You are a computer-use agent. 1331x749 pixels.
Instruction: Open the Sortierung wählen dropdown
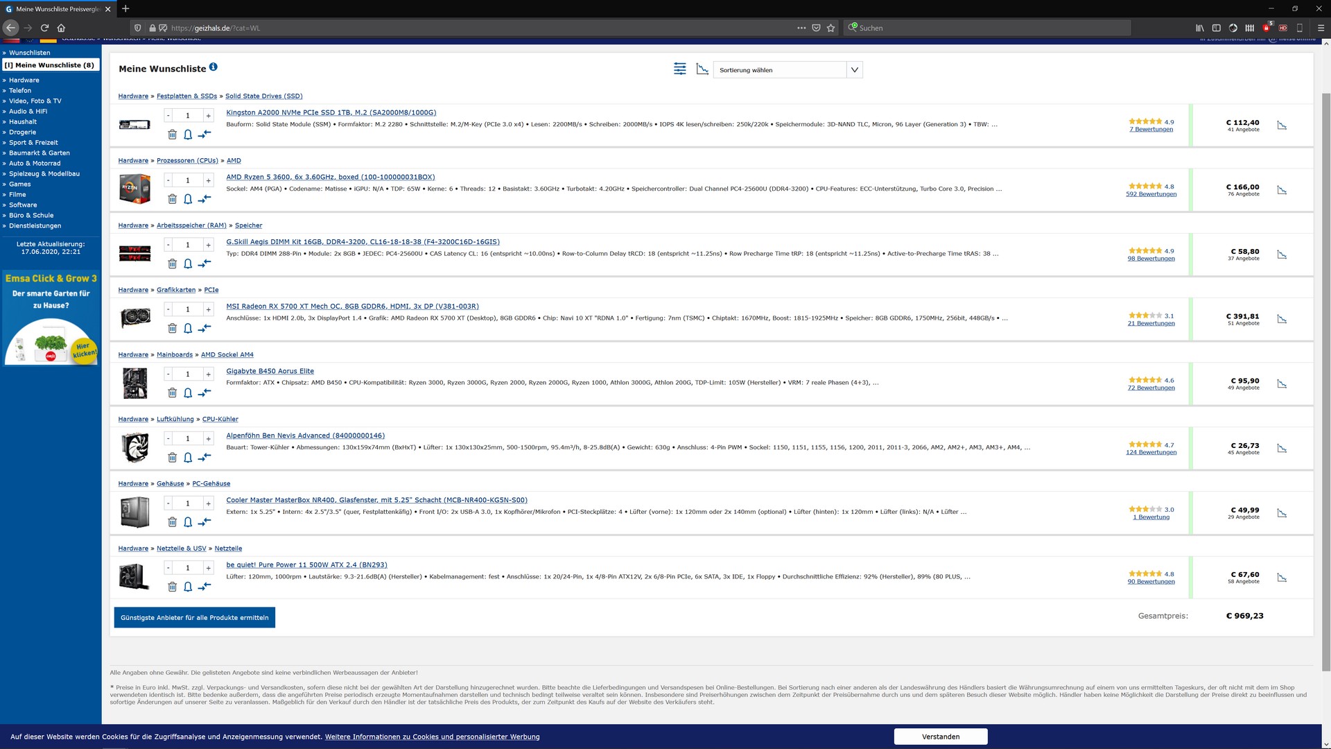pos(788,70)
